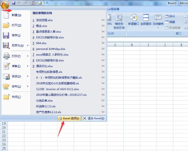
Task: Click the Undo icon in quick access toolbar
Action: click(19, 3)
